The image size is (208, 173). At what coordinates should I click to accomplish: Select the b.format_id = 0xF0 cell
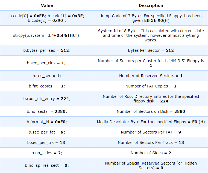(47, 122)
